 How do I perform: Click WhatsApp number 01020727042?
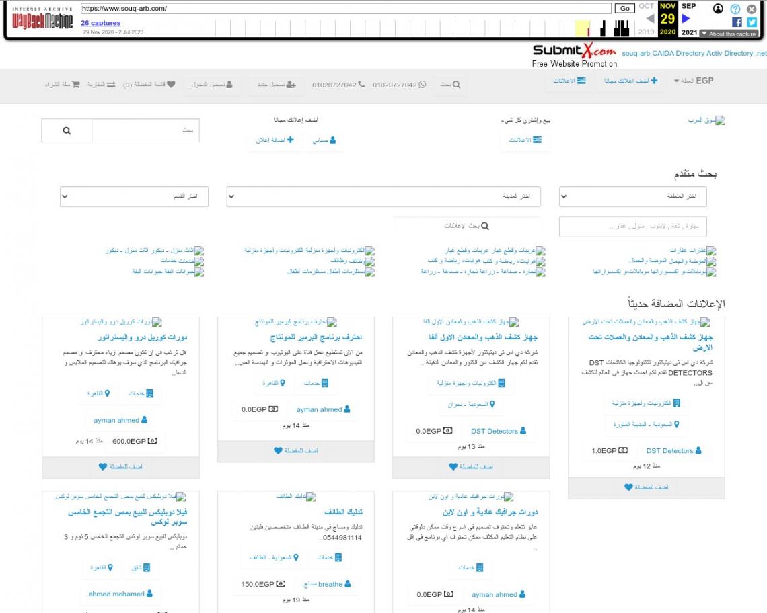point(399,85)
